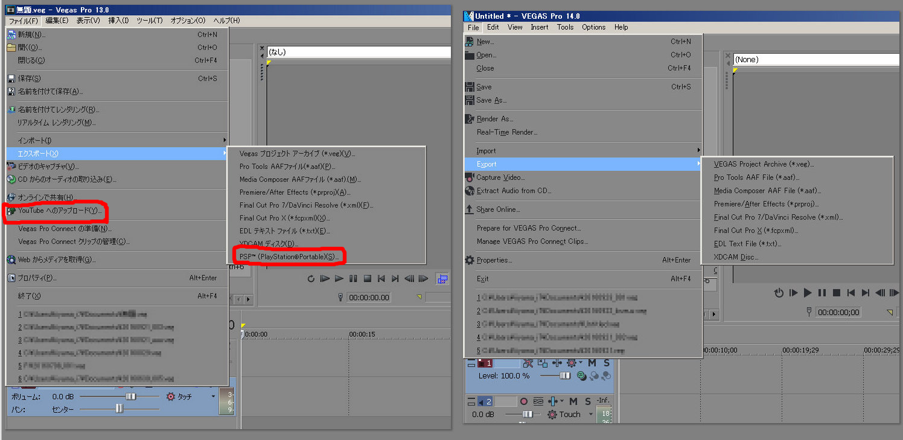Choose XDCAM Disc in VEGAS 14 Export submenu
903x440 pixels.
[x=797, y=257]
